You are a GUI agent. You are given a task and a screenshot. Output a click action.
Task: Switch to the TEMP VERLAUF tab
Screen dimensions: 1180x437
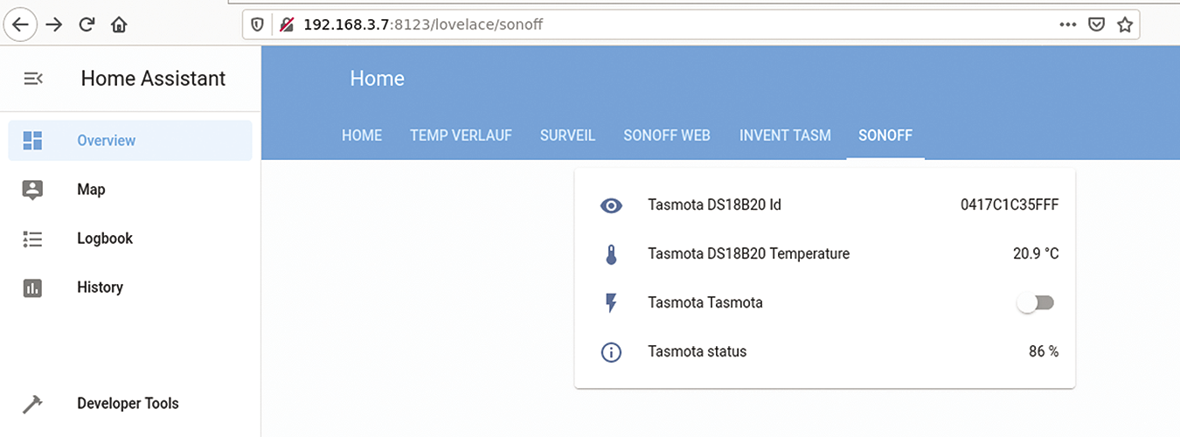point(461,135)
